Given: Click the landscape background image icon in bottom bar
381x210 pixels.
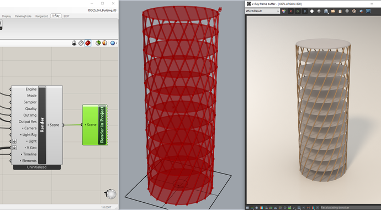Looking at the screenshot, I should coord(290,208).
